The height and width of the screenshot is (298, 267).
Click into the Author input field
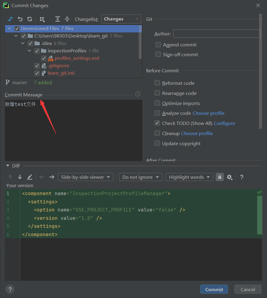point(217,34)
